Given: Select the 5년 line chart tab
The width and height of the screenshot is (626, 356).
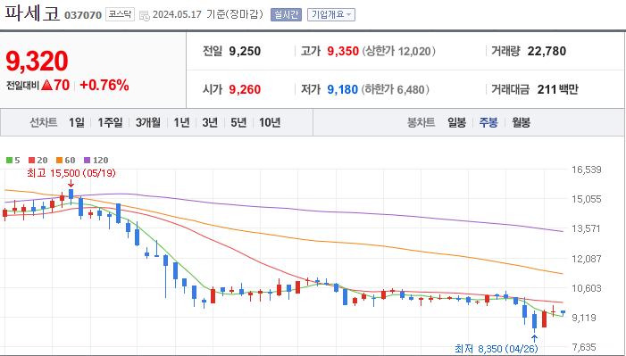Looking at the screenshot, I should click(x=238, y=122).
